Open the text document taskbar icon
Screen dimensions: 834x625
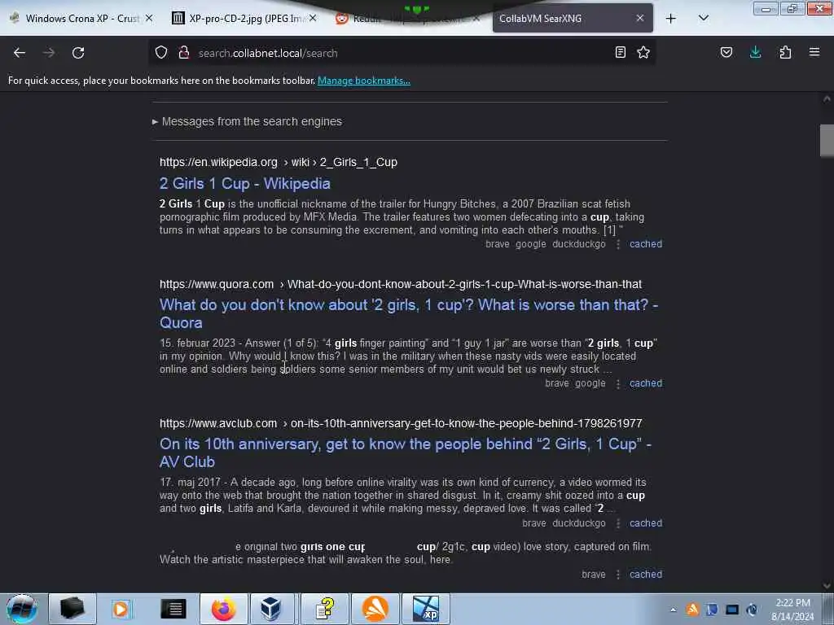pos(173,609)
